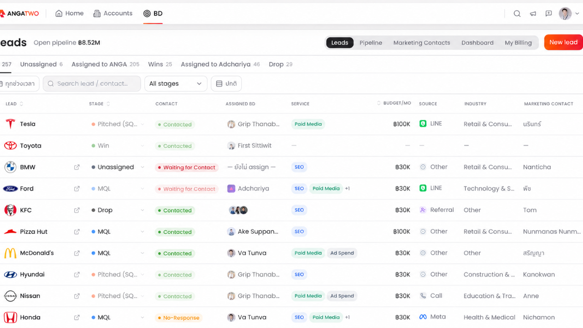Open the All stages dropdown
The image size is (583, 328).
click(176, 84)
